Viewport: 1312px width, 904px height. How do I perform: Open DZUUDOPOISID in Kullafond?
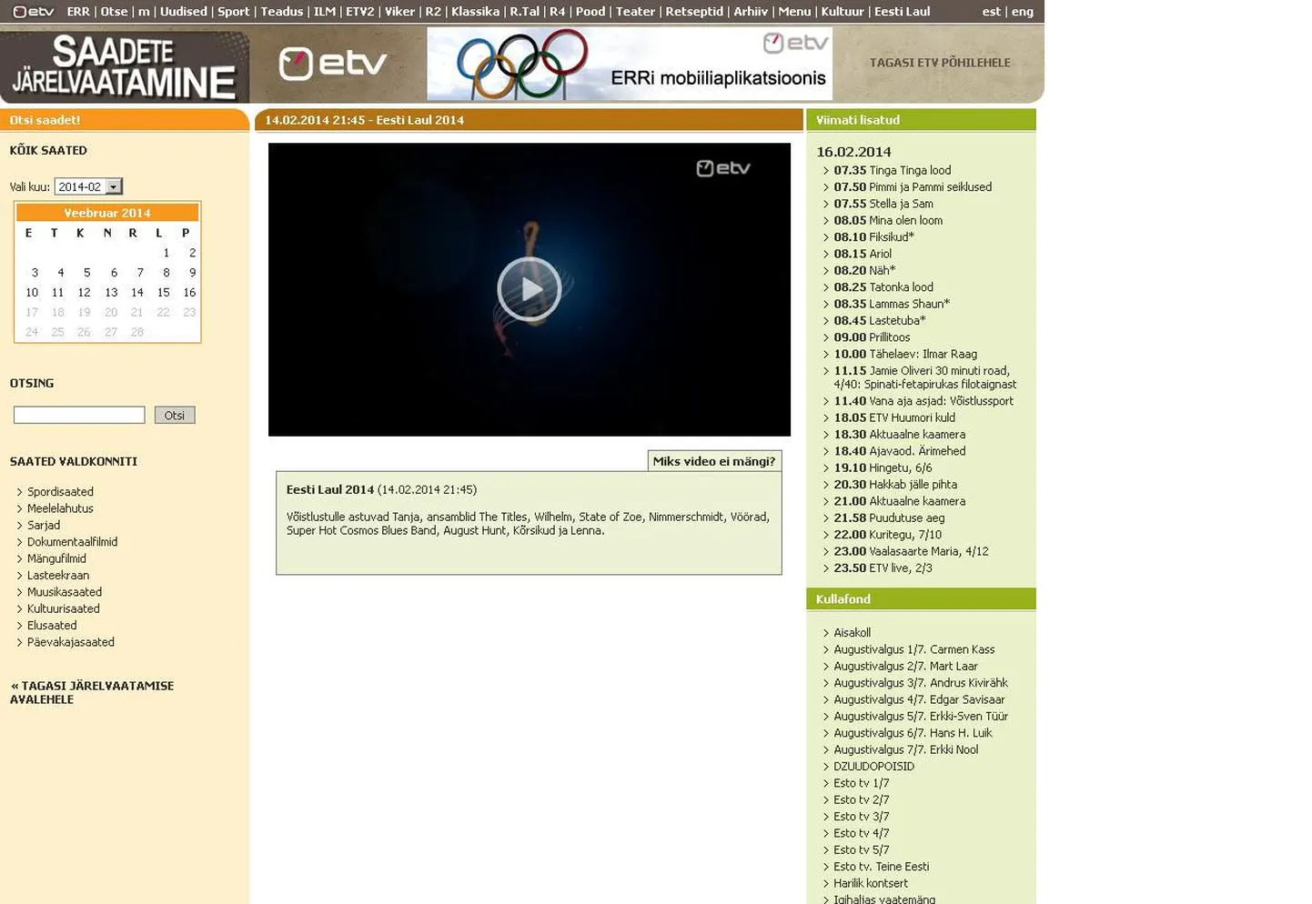coord(873,767)
